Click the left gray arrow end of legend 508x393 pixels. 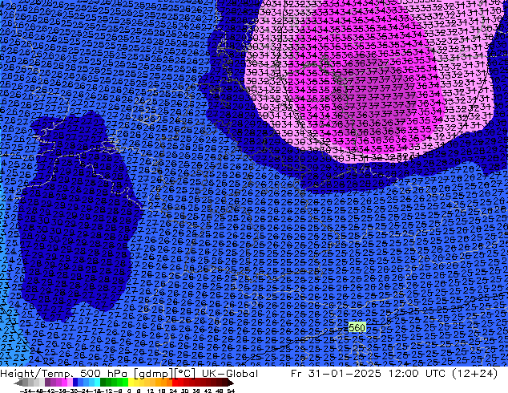pos(18,383)
